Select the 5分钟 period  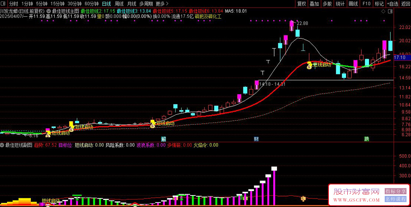[42, 4]
